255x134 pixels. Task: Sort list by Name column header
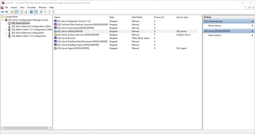[x=81, y=17]
